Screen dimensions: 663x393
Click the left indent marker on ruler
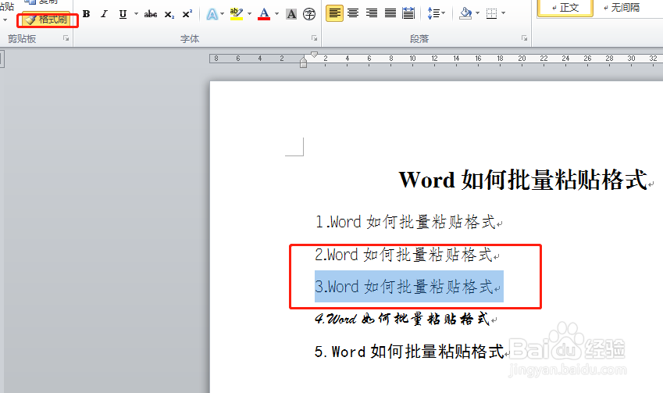point(303,63)
